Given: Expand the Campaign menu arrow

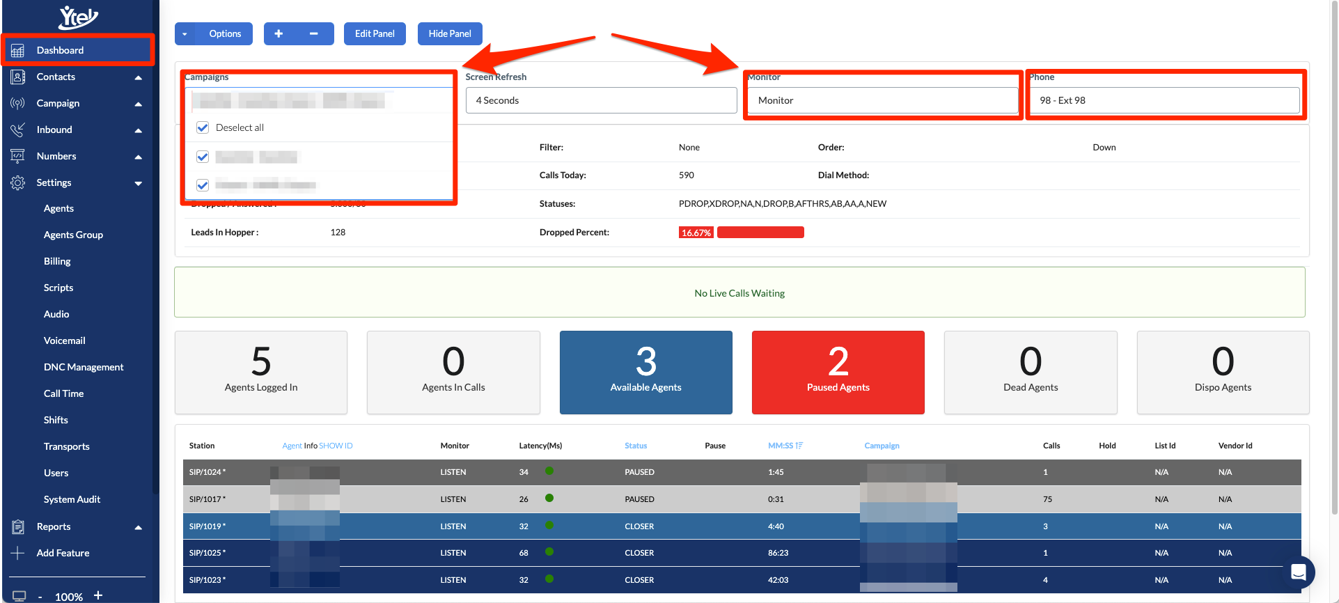Looking at the screenshot, I should (x=138, y=104).
